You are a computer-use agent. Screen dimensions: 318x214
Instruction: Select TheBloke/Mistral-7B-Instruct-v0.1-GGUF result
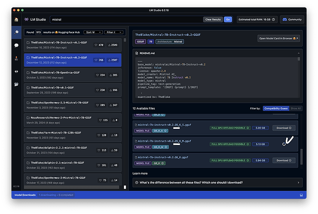pyautogui.click(x=73, y=45)
